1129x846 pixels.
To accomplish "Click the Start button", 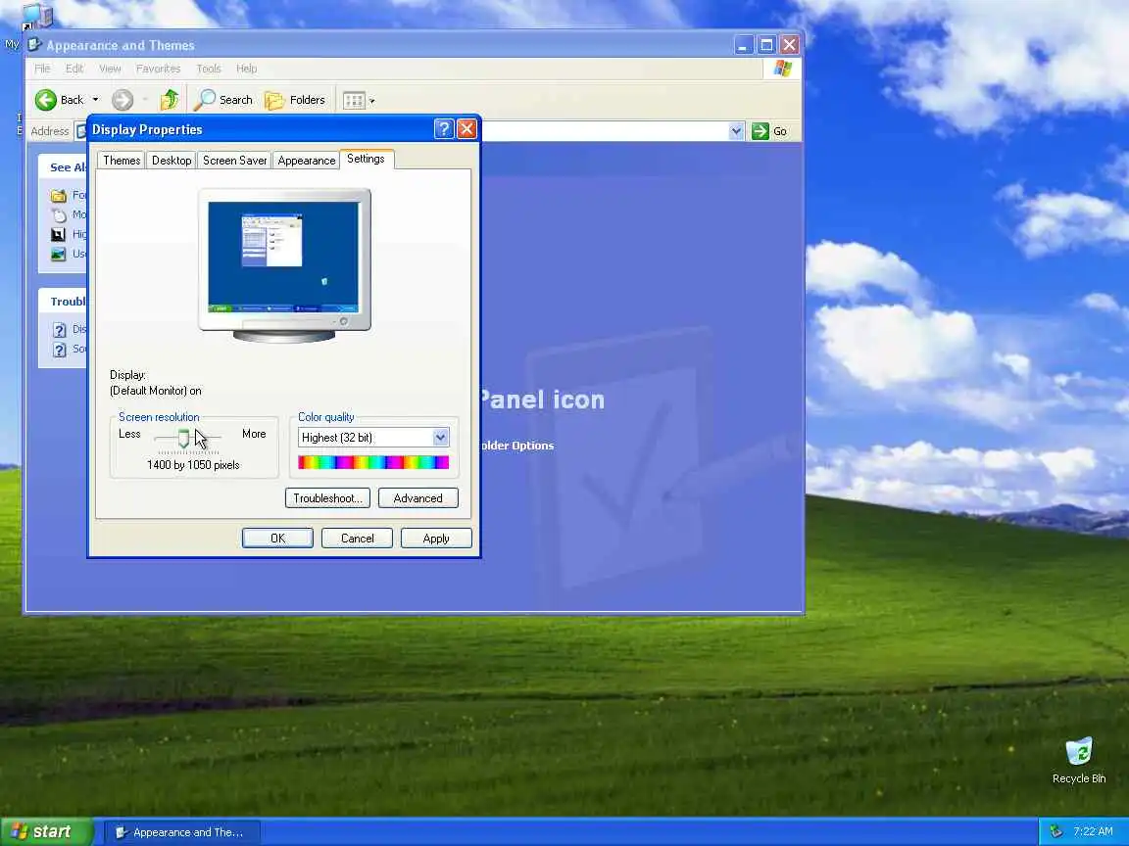I will point(47,831).
